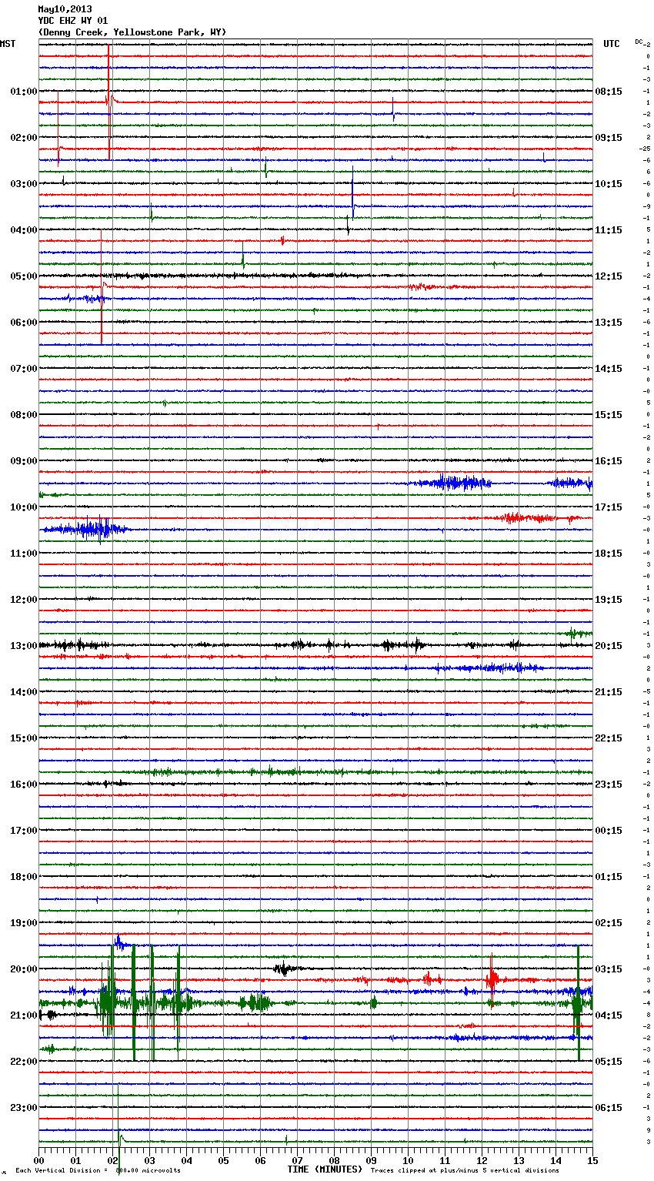Click the 01:15 UTC time label
The height and width of the screenshot is (1181, 654).
click(609, 877)
